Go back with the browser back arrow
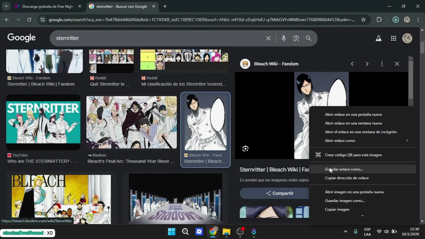Viewport: 425px width, 239px height. click(7, 20)
